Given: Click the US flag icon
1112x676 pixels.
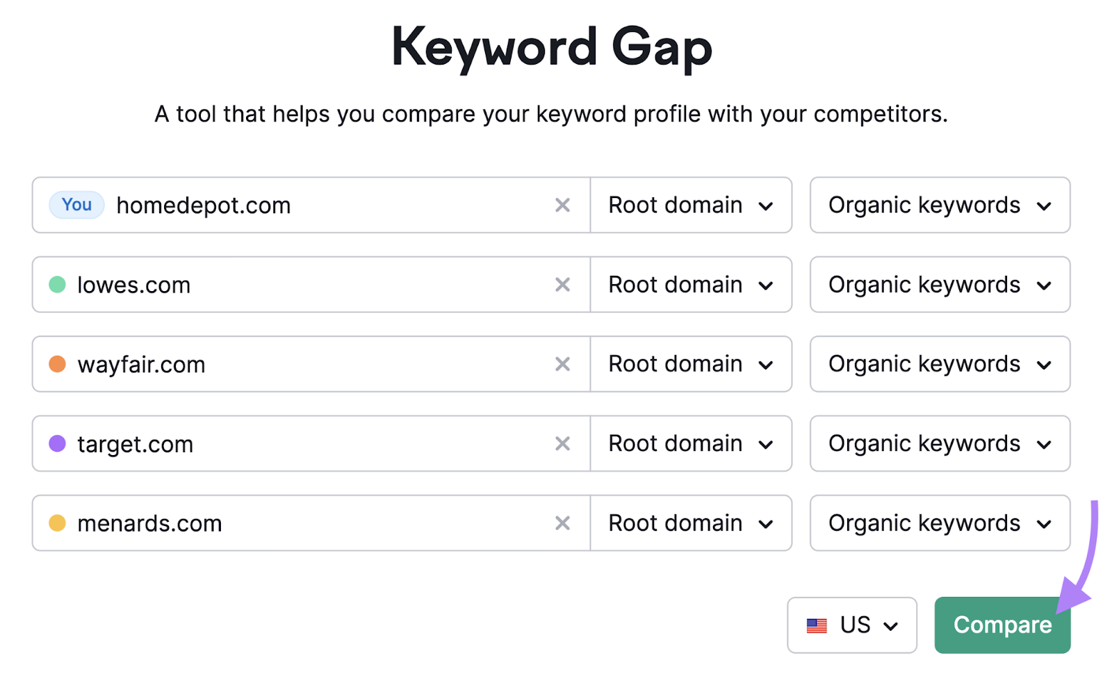Looking at the screenshot, I should (817, 625).
